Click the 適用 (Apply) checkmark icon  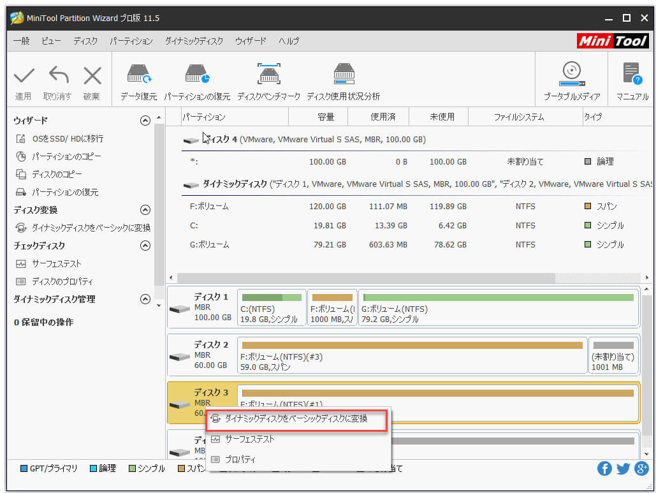pos(24,77)
